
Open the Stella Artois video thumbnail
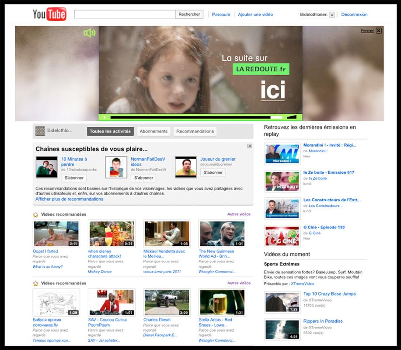[x=222, y=302]
